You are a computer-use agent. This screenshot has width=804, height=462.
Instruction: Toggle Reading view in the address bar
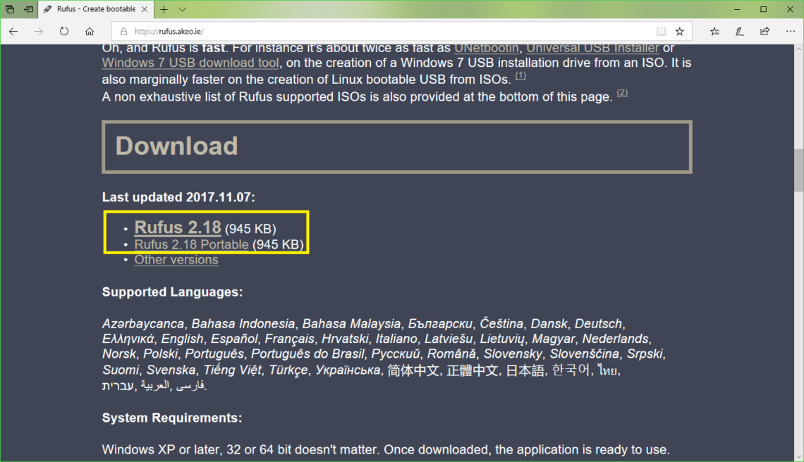tap(661, 32)
